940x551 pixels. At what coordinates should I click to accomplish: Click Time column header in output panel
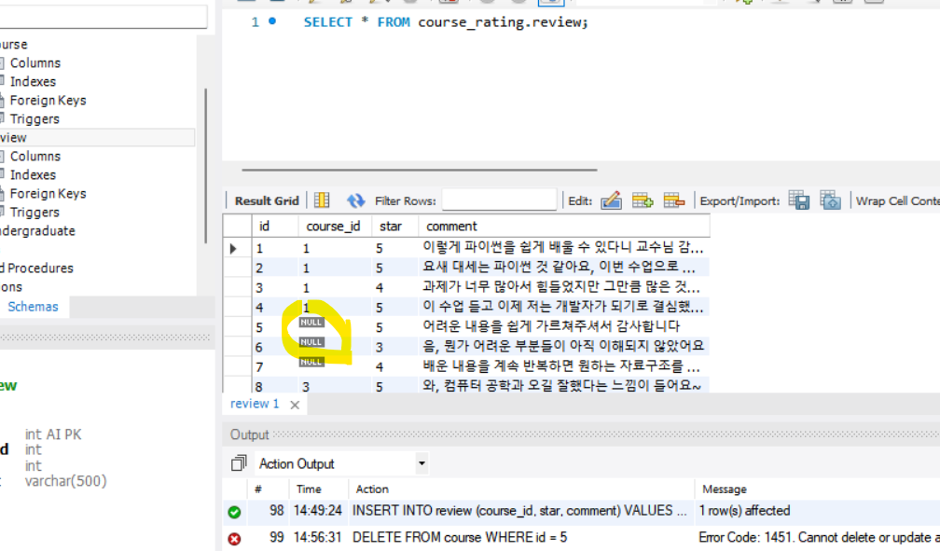point(309,489)
